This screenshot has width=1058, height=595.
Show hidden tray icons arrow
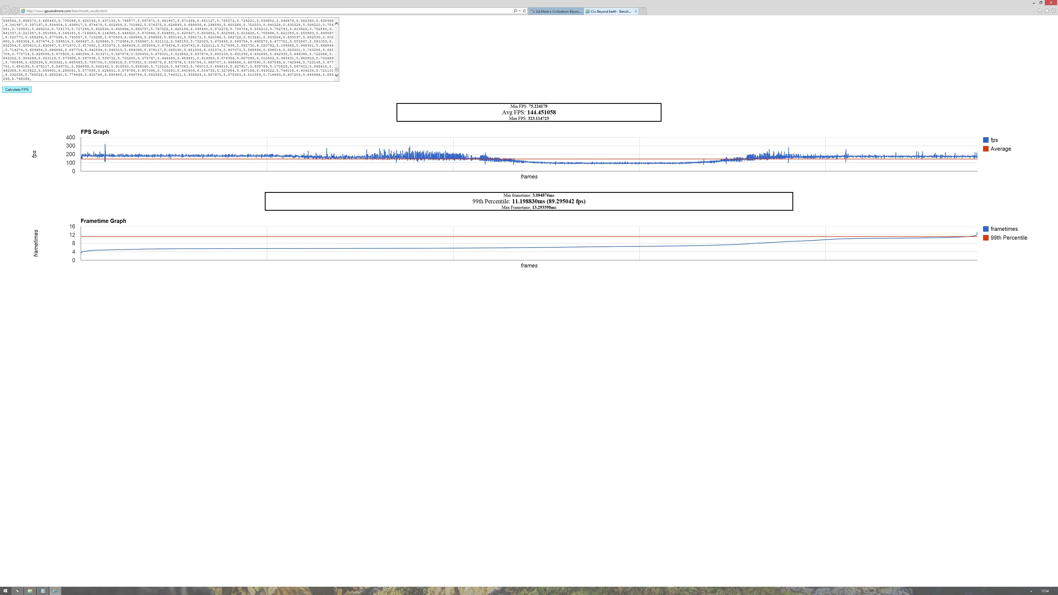1031,591
